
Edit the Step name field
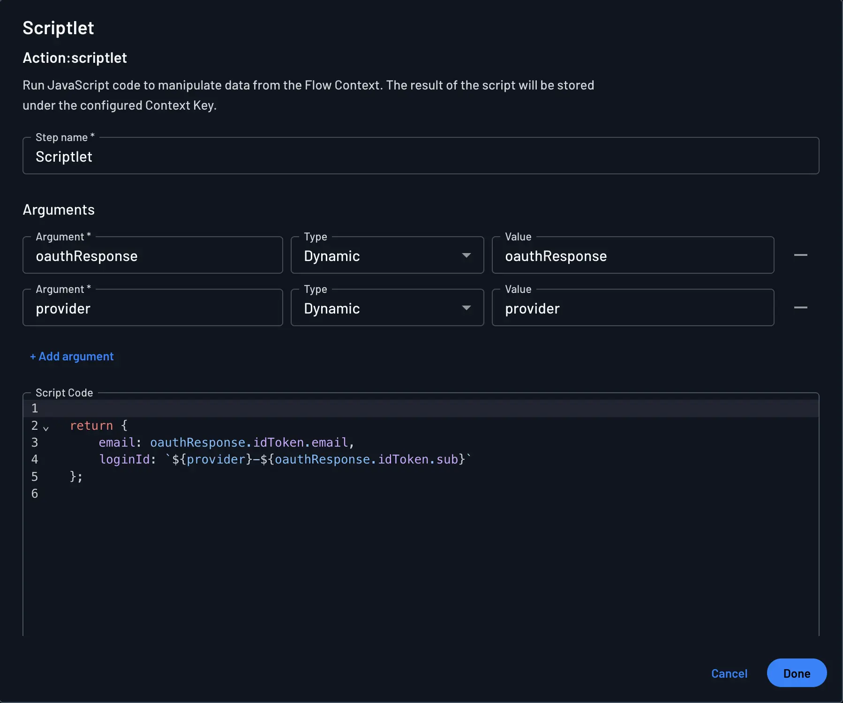[x=421, y=156]
